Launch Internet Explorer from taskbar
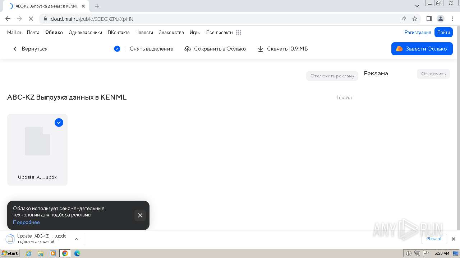Screen dimensions: 460x258 point(28,253)
